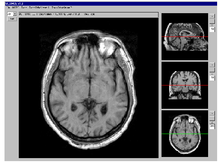This screenshot has width=222, height=163.
Task: Open the Tools menu
Action: point(24,8)
